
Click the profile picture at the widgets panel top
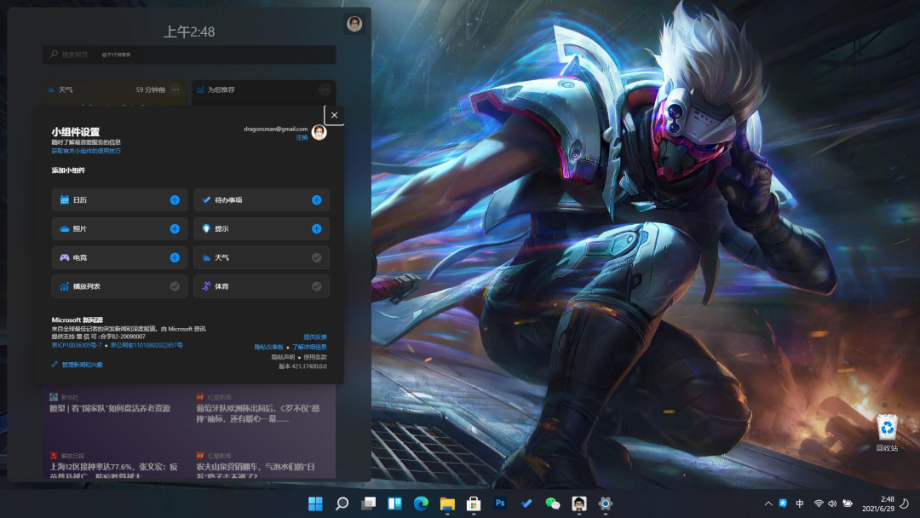click(354, 24)
